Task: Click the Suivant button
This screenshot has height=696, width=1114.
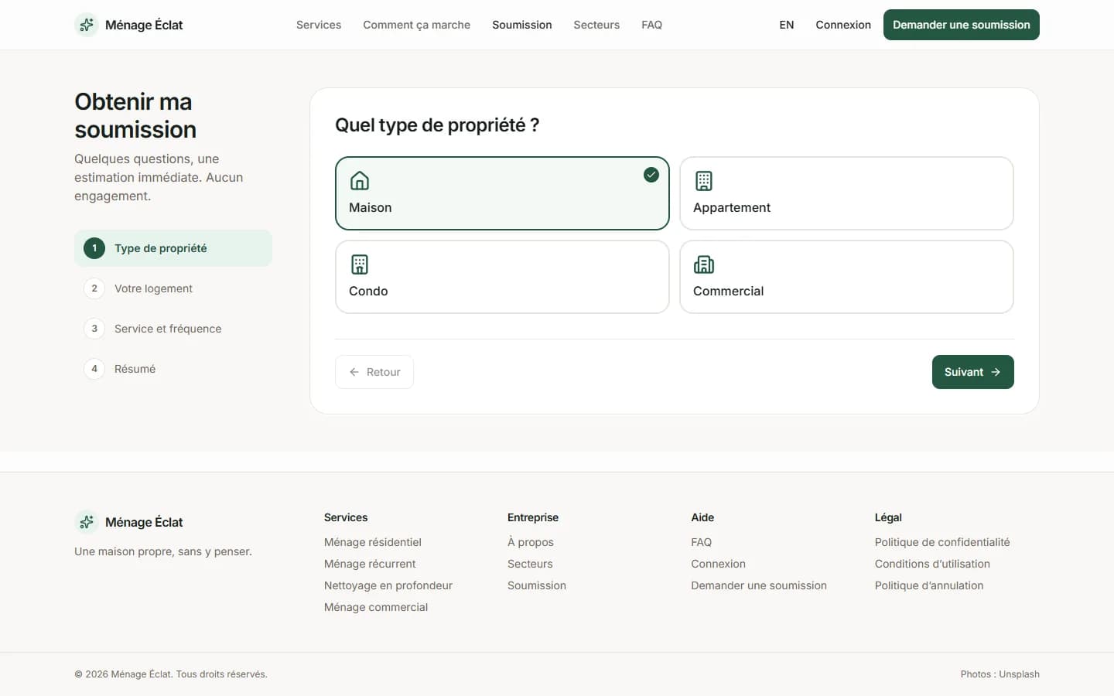Action: [x=973, y=372]
